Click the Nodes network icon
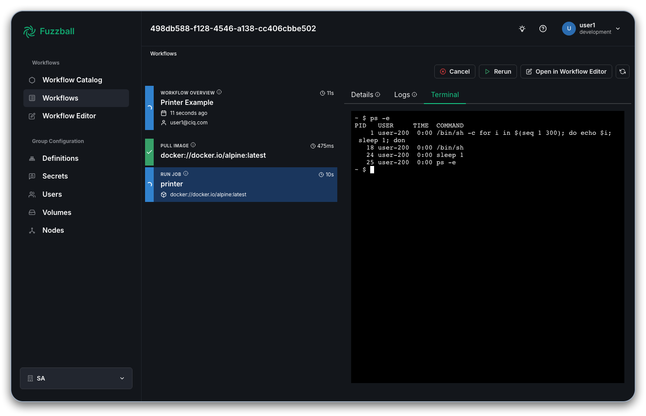646x416 pixels. tap(32, 231)
